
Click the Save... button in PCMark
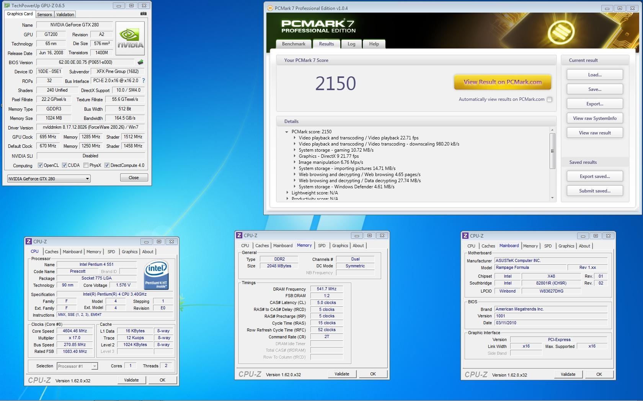tap(595, 89)
